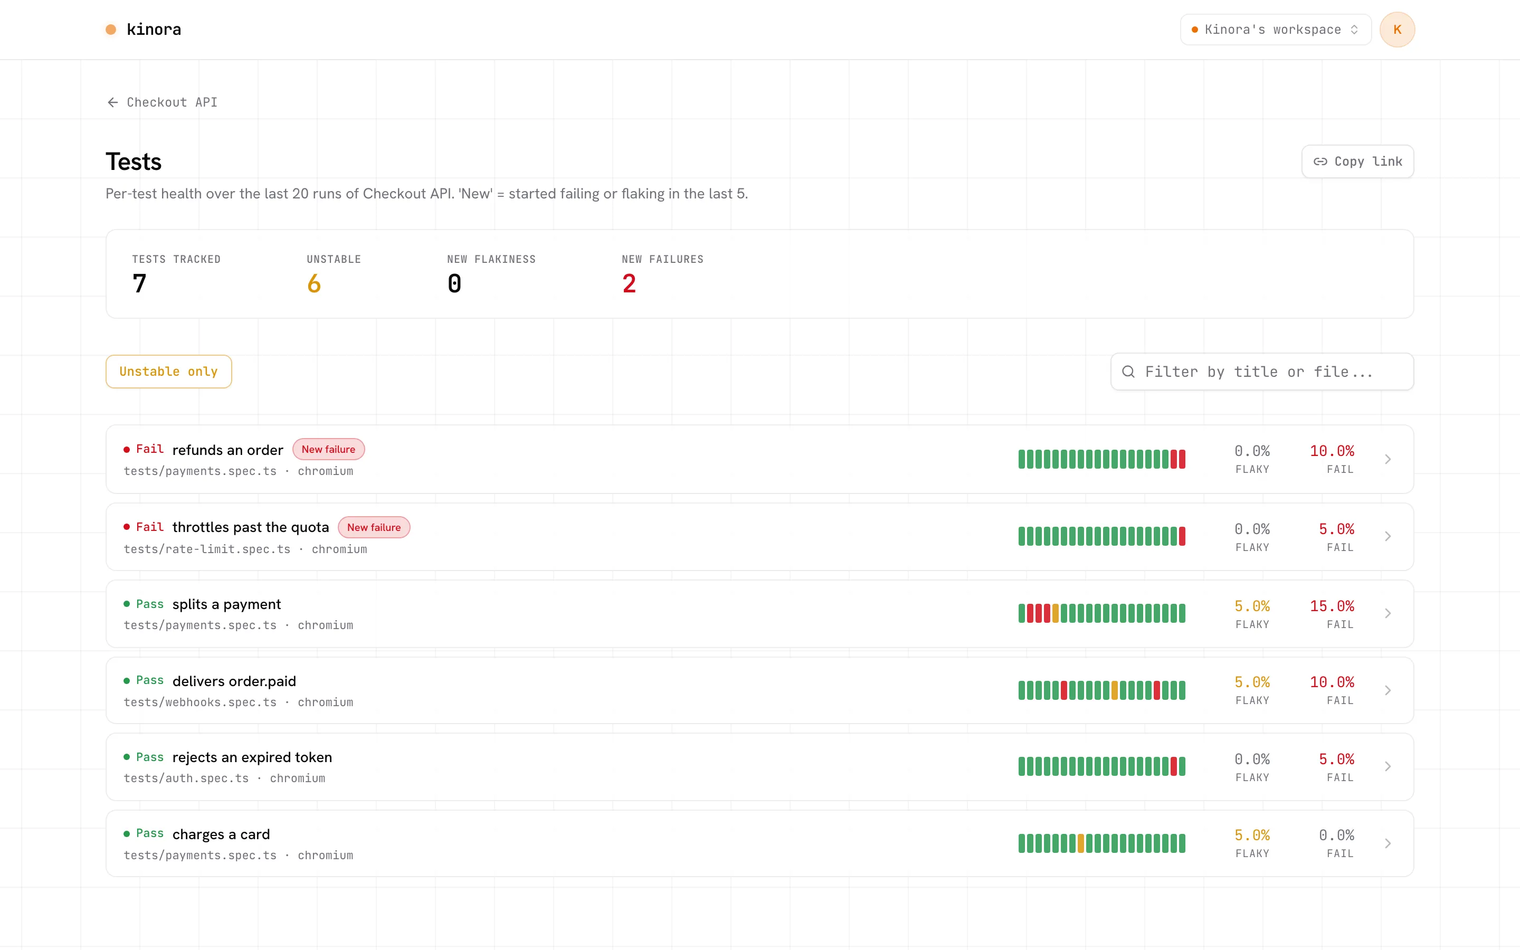Open the throttles past the quota test
1520x950 pixels.
coord(759,537)
